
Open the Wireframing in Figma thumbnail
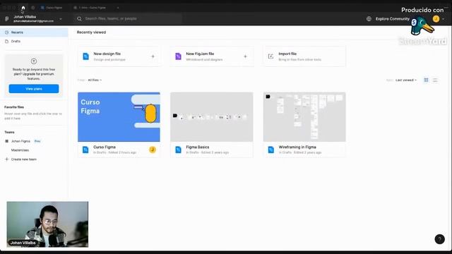click(x=304, y=117)
